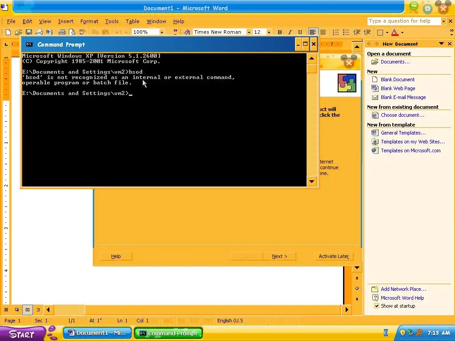The width and height of the screenshot is (455, 341).
Task: Open the Insert menu
Action: click(x=66, y=21)
